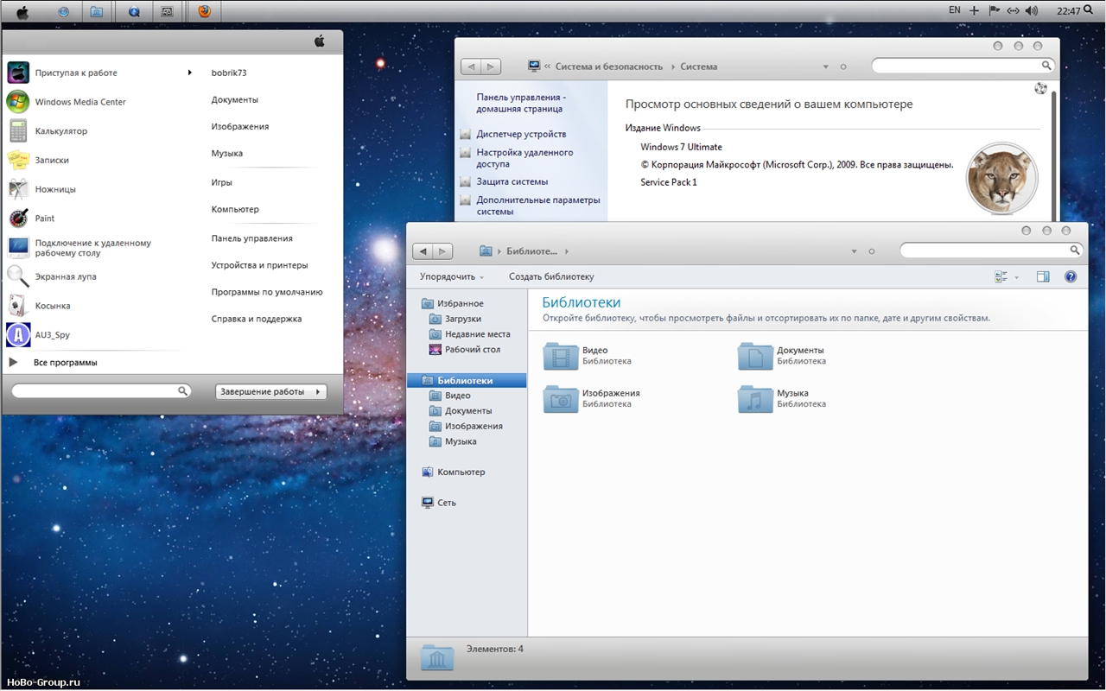Open Windows Media Center
This screenshot has height=691, width=1106.
point(79,102)
